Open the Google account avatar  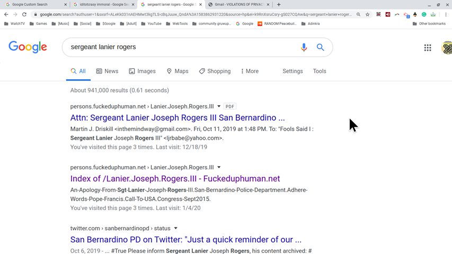(x=447, y=48)
